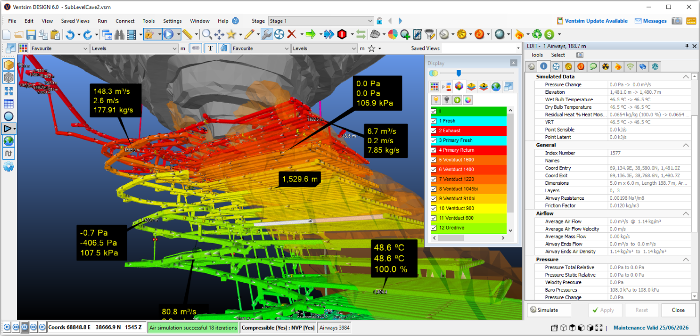The height and width of the screenshot is (336, 700).
Task: Click the blue grid table icon
Action: tap(8, 104)
